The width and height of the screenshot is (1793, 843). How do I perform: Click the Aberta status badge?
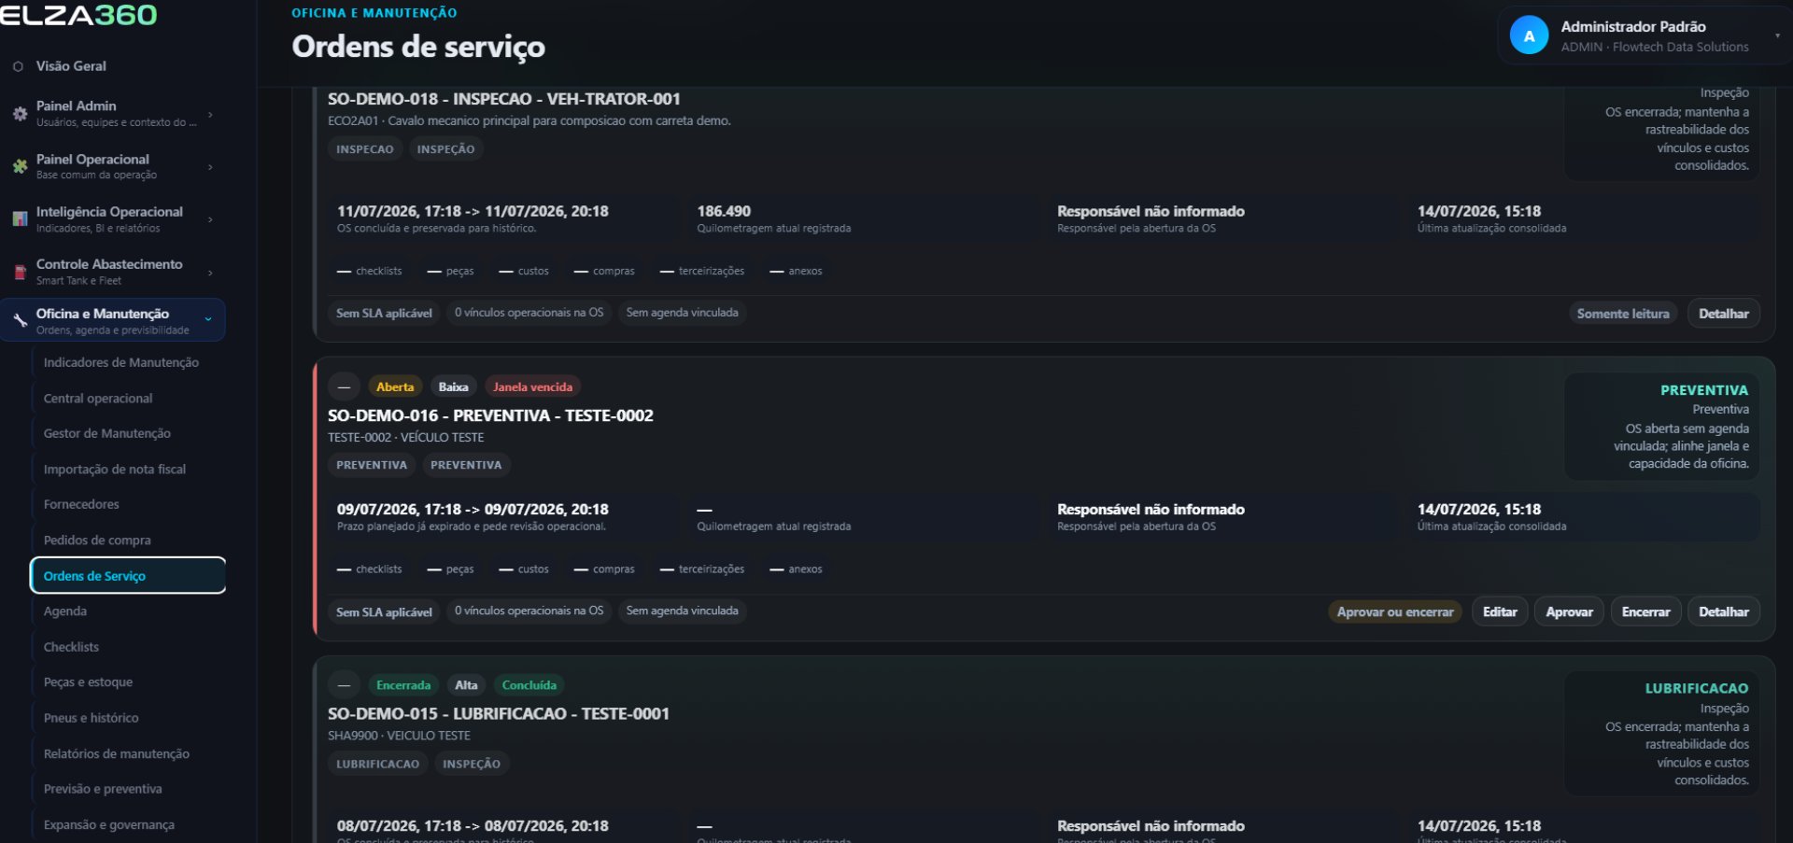395,386
